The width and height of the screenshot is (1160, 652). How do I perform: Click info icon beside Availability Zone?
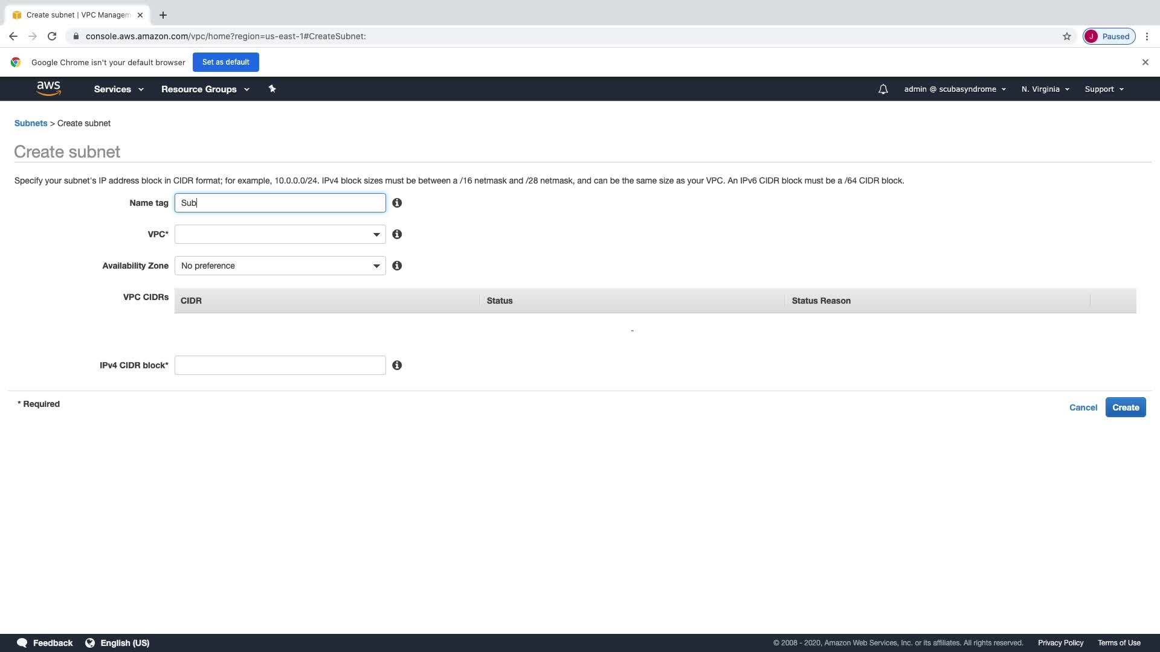pyautogui.click(x=397, y=266)
